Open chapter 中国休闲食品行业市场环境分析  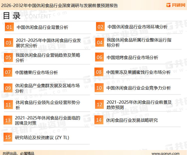click(137, 27)
